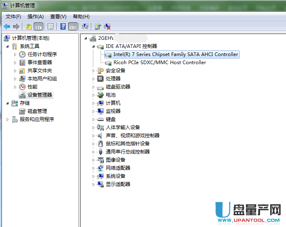The width and height of the screenshot is (286, 227).
Task: Click the blue Back arrow in toolbar
Action: 7,26
